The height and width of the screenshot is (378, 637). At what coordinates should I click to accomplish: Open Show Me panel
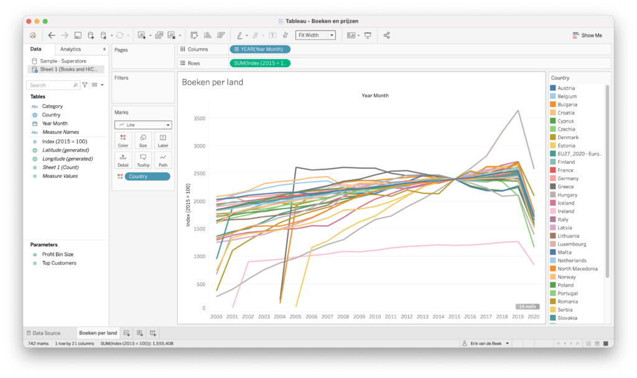(587, 35)
